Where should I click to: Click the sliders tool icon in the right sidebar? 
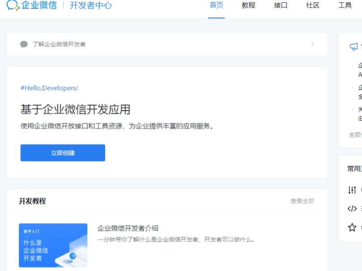click(x=352, y=190)
